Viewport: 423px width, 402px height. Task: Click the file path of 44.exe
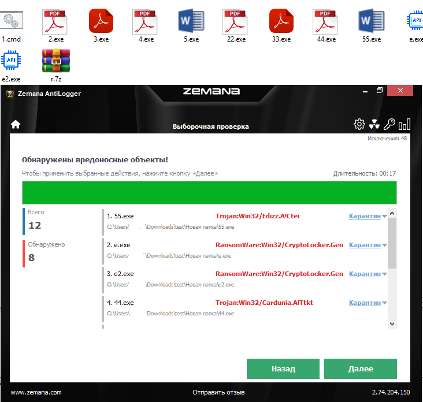(170, 314)
